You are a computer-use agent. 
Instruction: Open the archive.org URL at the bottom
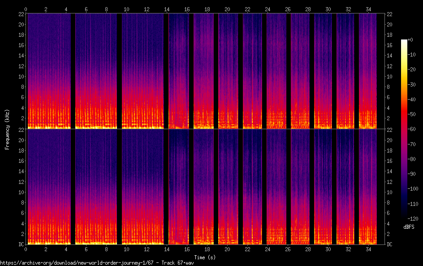(81, 263)
